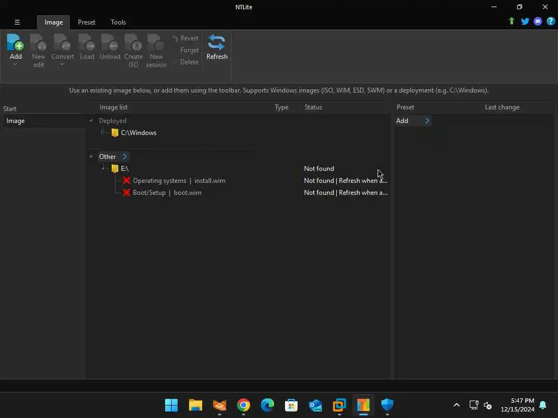Click the Add image icon

coord(15,42)
